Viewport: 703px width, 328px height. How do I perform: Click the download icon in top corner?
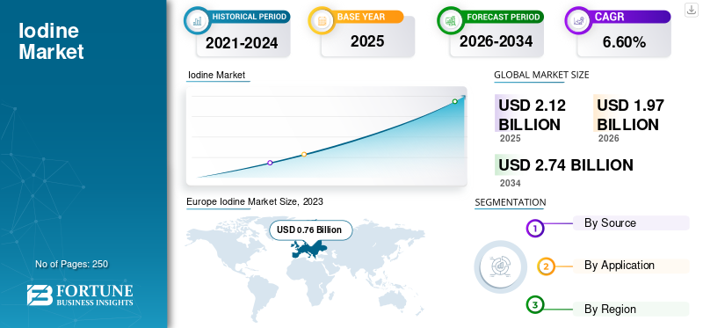tap(692, 10)
